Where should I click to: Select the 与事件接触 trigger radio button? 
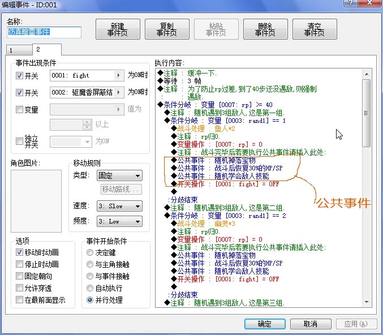click(x=90, y=276)
